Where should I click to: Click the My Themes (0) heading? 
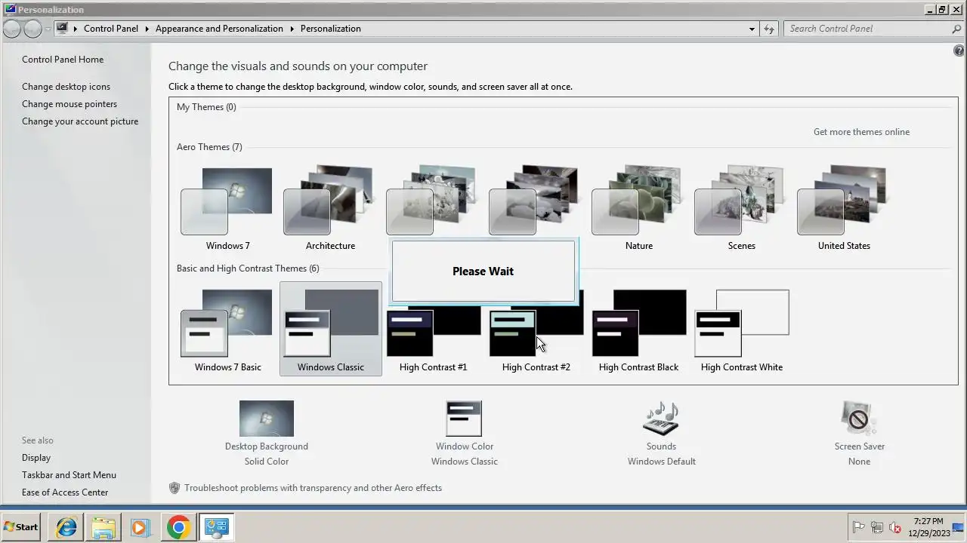[x=206, y=107]
